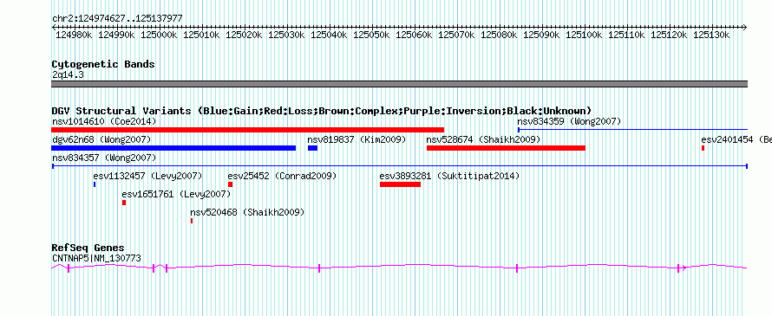
Task: Click the esv3893281 (Suktitipat2014) label
Action: [x=449, y=176]
